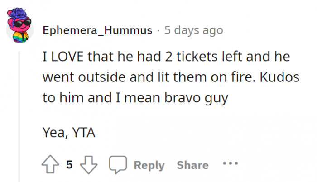Click the capitalized word "LOVE"
The height and width of the screenshot is (182, 317).
coord(73,58)
